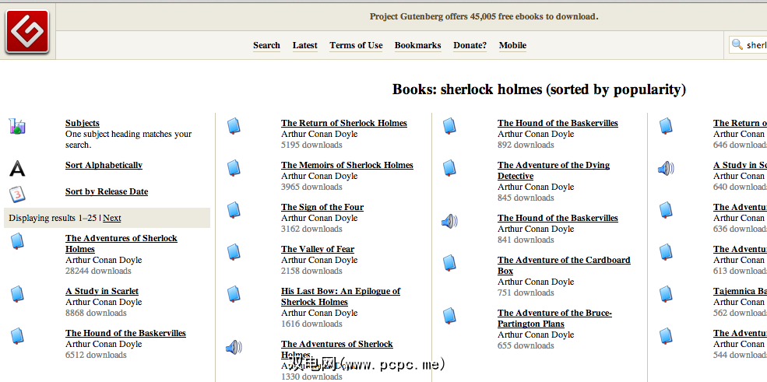Select the Sort by Release Date link
Screen dimensions: 767x382
107,191
